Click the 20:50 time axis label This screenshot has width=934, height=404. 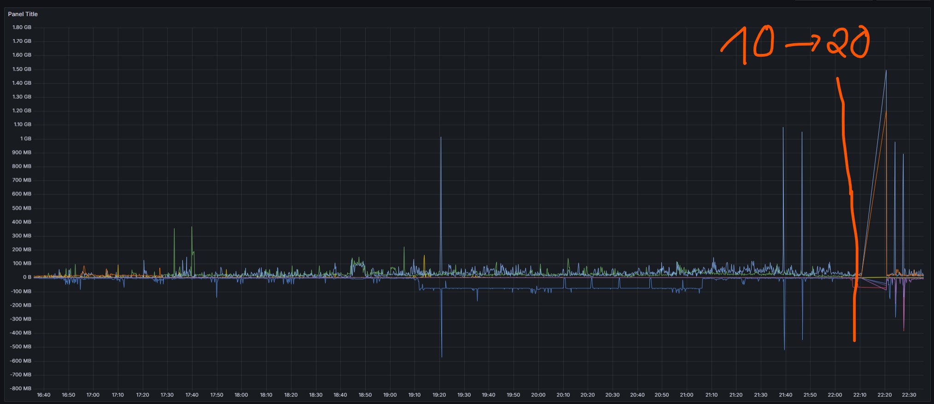point(662,395)
